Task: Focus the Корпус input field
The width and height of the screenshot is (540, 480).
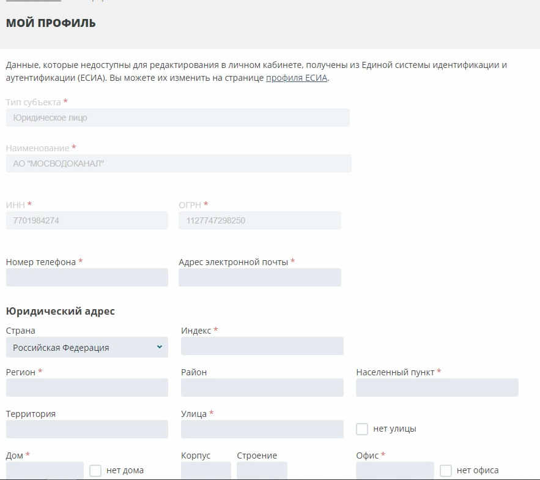Action: click(x=206, y=470)
